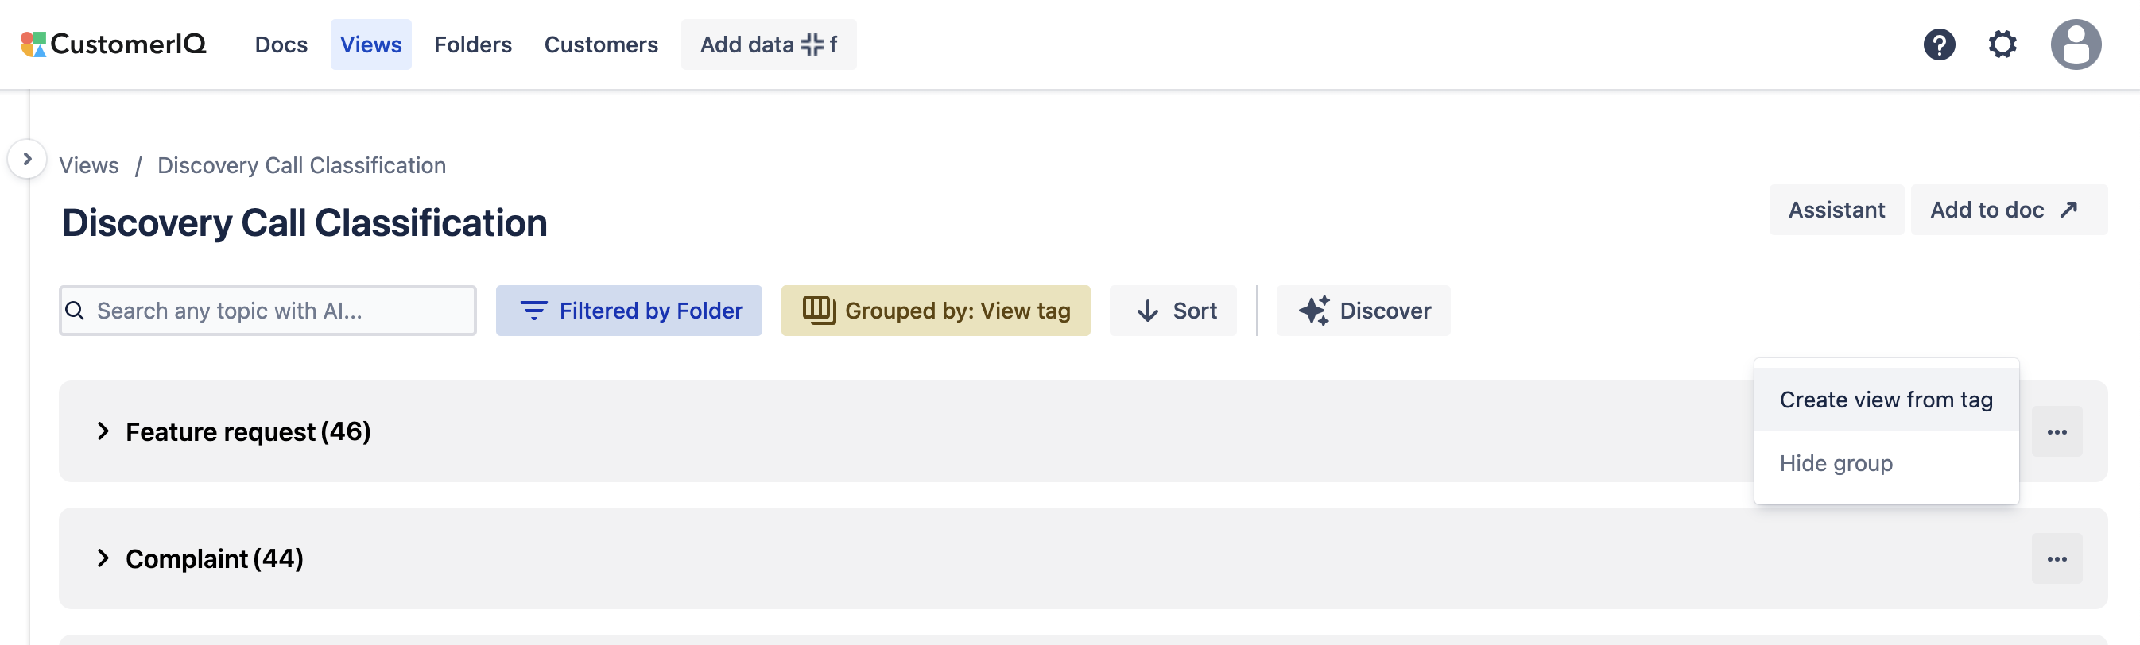Open the Grouped by: View tag dropdown
2140x645 pixels.
[936, 311]
